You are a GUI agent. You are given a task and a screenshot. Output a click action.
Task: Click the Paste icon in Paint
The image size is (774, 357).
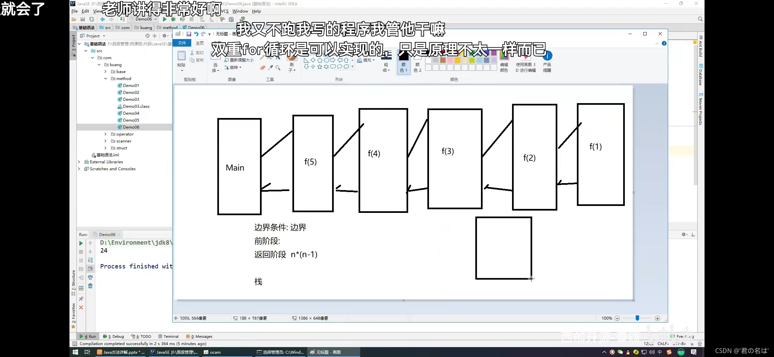tap(182, 56)
